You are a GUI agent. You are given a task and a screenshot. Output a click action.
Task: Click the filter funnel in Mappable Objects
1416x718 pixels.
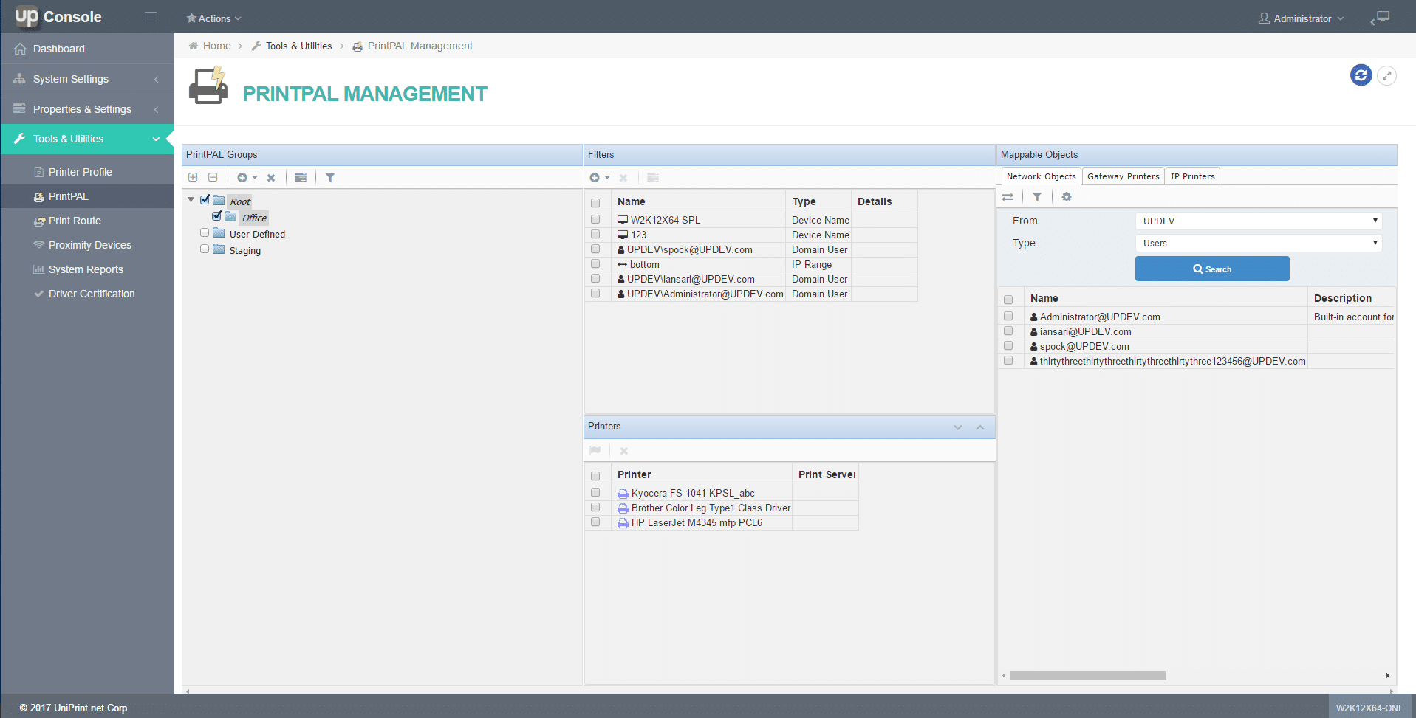tap(1037, 197)
